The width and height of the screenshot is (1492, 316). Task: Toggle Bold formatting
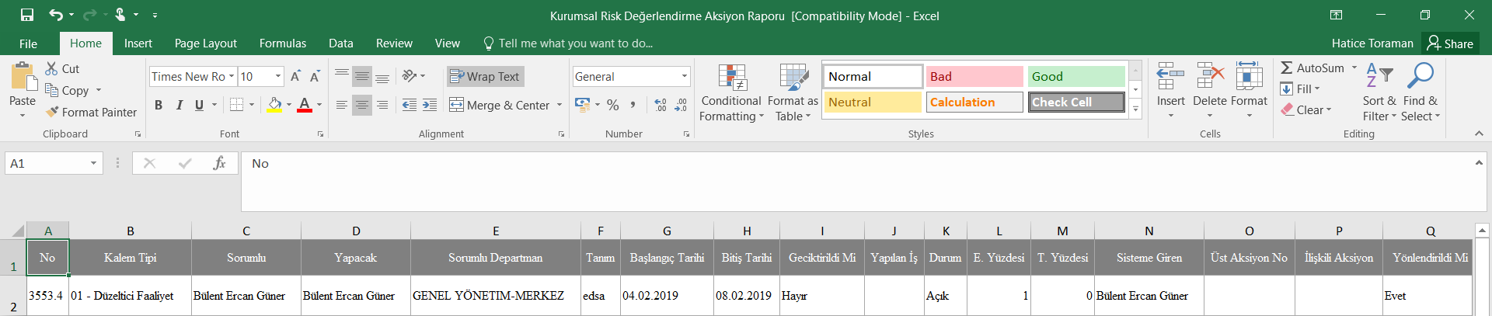[159, 105]
